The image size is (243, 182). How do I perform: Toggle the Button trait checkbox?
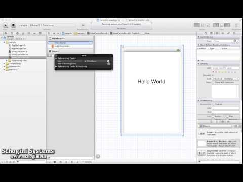(213, 116)
